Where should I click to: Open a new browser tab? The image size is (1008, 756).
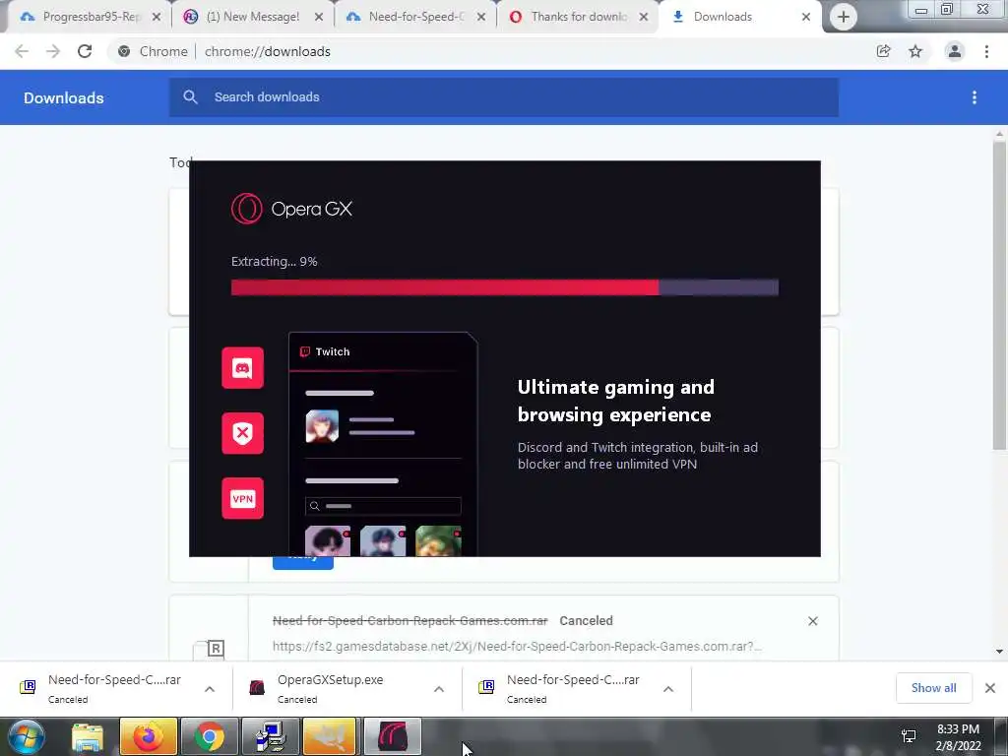pyautogui.click(x=844, y=18)
